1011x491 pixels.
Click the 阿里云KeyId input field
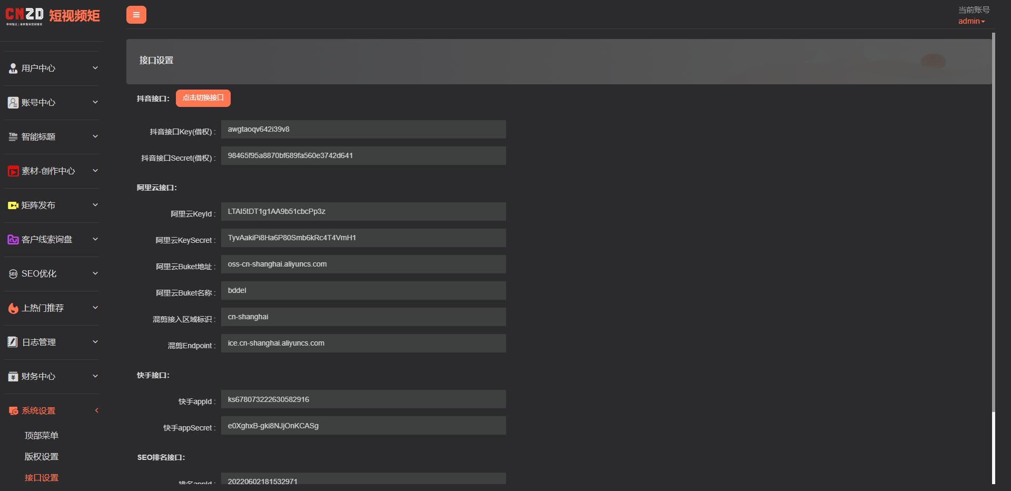(363, 212)
